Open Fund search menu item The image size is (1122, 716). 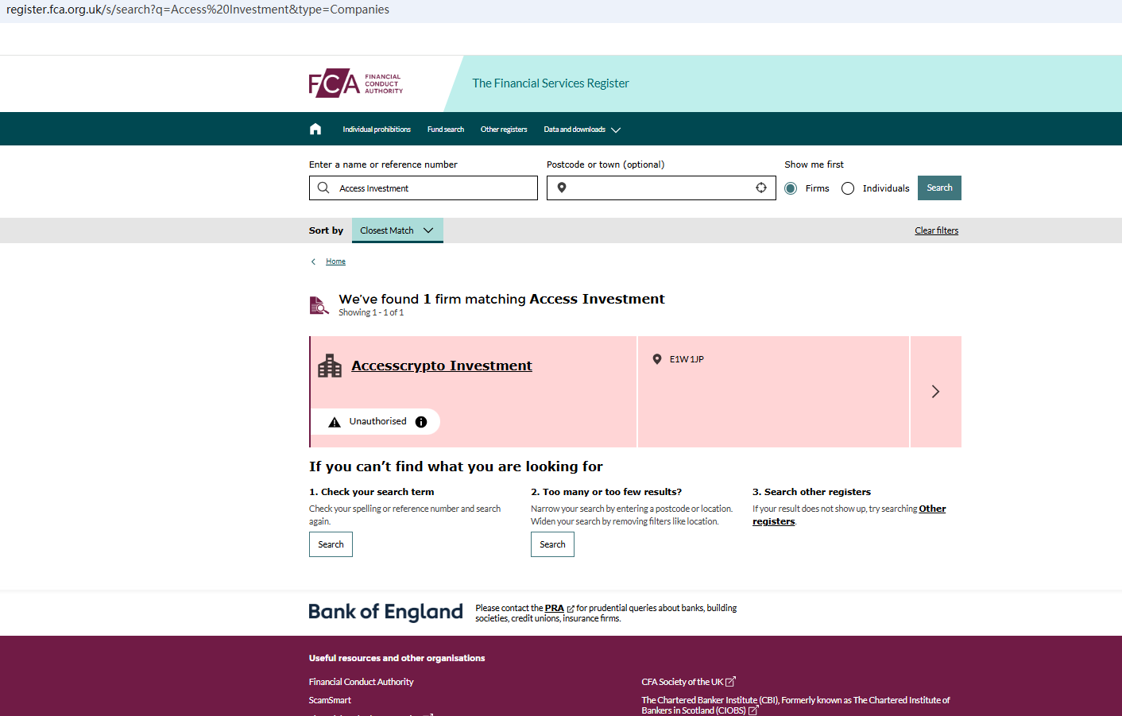(x=446, y=130)
